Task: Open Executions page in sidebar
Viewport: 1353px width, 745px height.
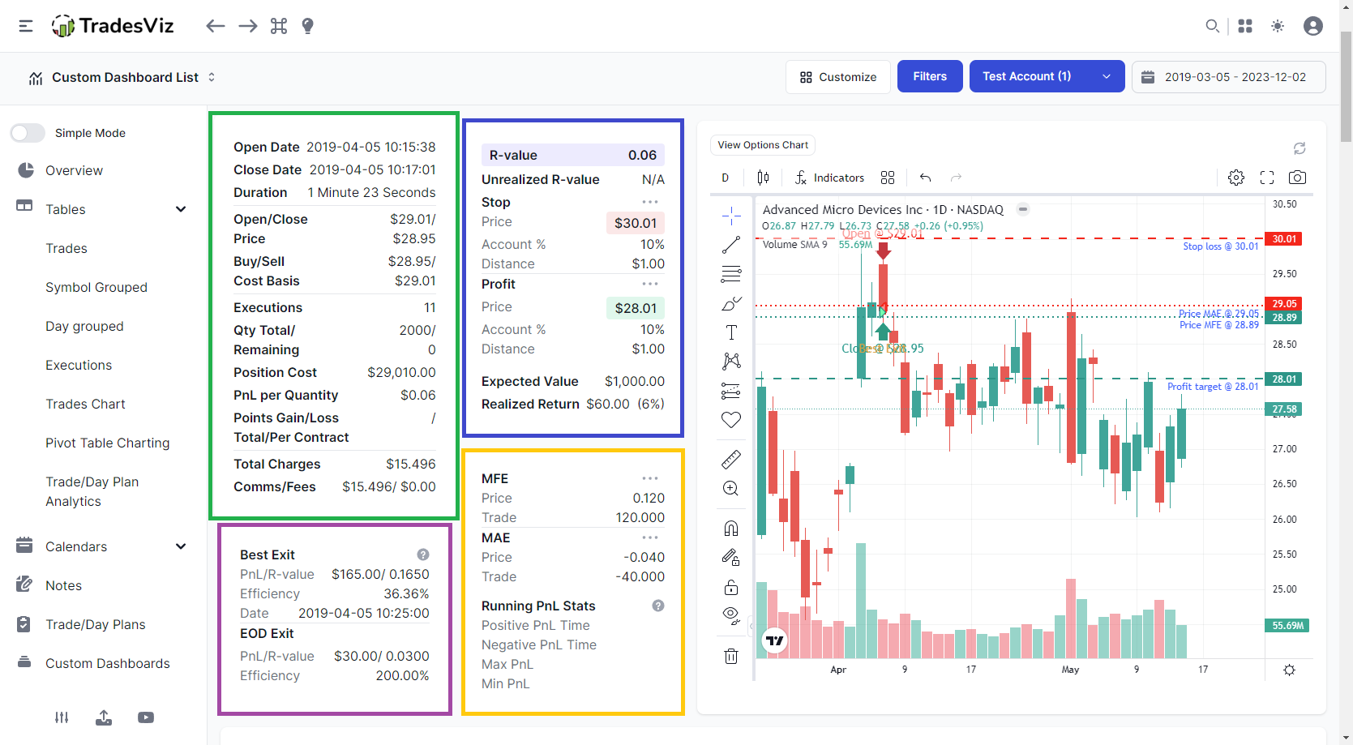Action: click(79, 365)
